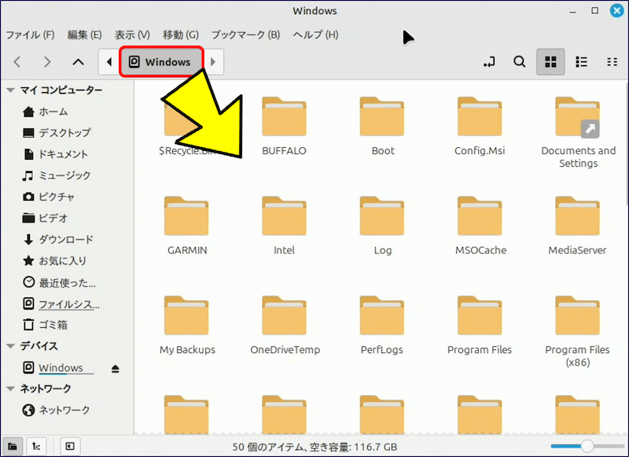Adjust the icon zoom slider
Viewport: 629px width, 457px height.
pos(586,446)
